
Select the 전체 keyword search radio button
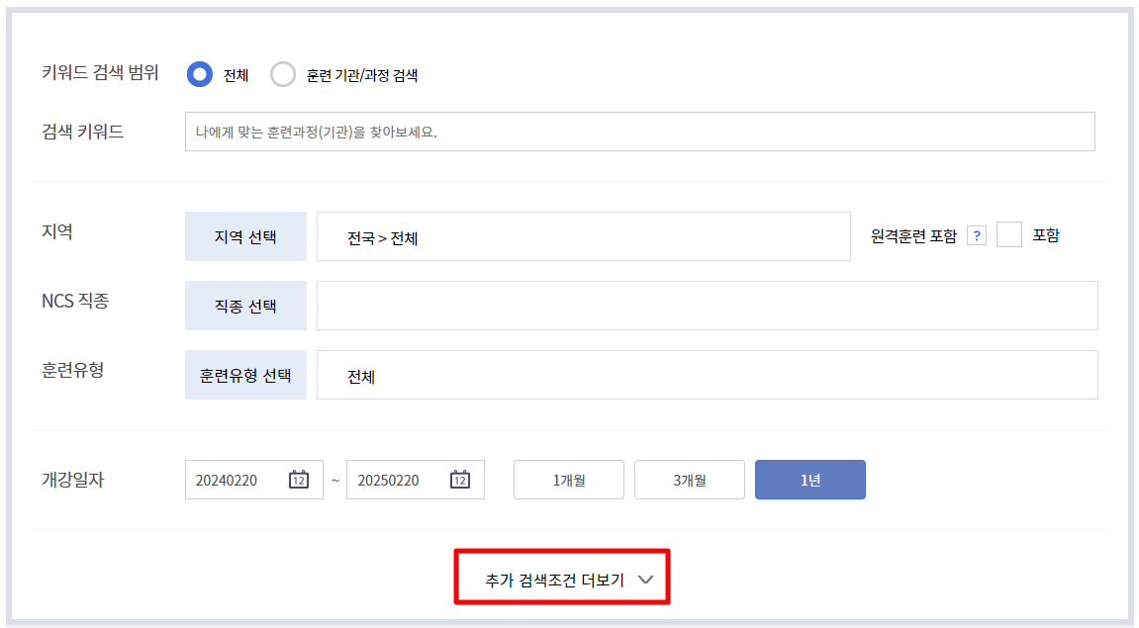199,74
